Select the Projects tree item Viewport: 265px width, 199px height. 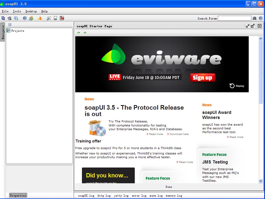pyautogui.click(x=18, y=31)
